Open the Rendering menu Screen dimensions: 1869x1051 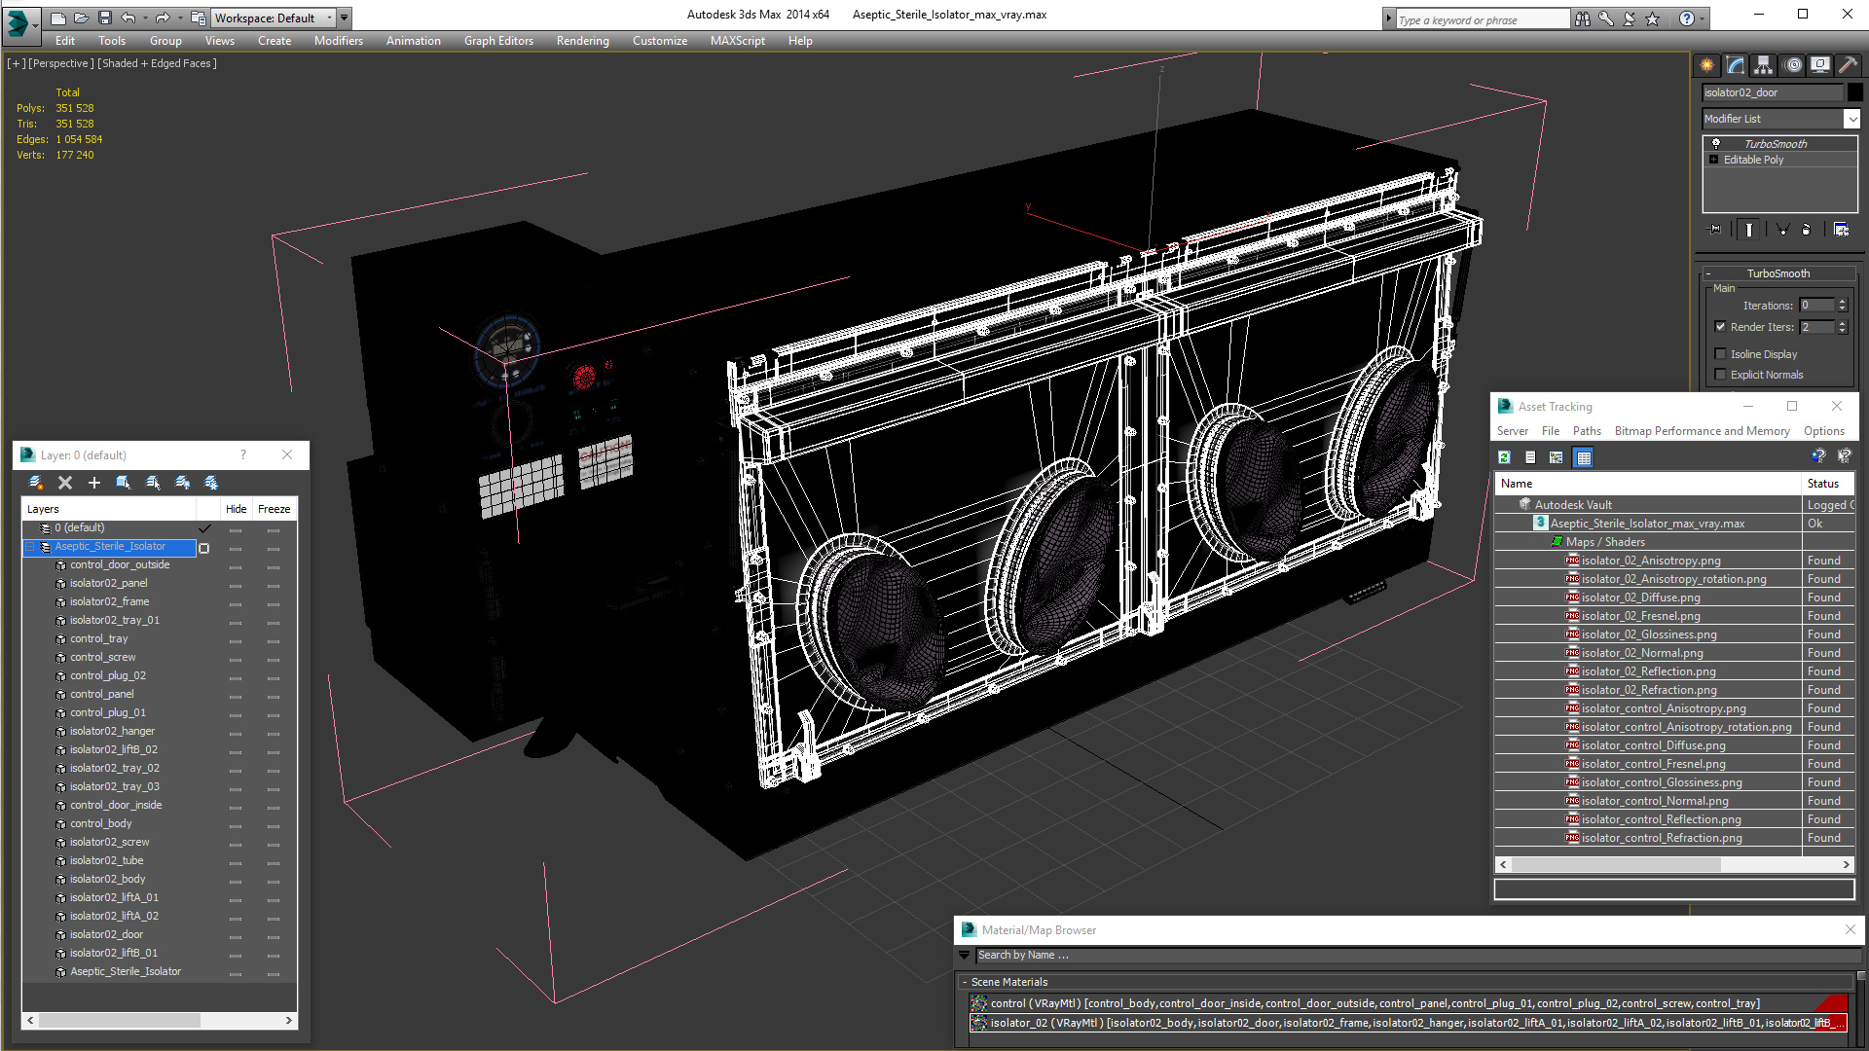tap(582, 41)
